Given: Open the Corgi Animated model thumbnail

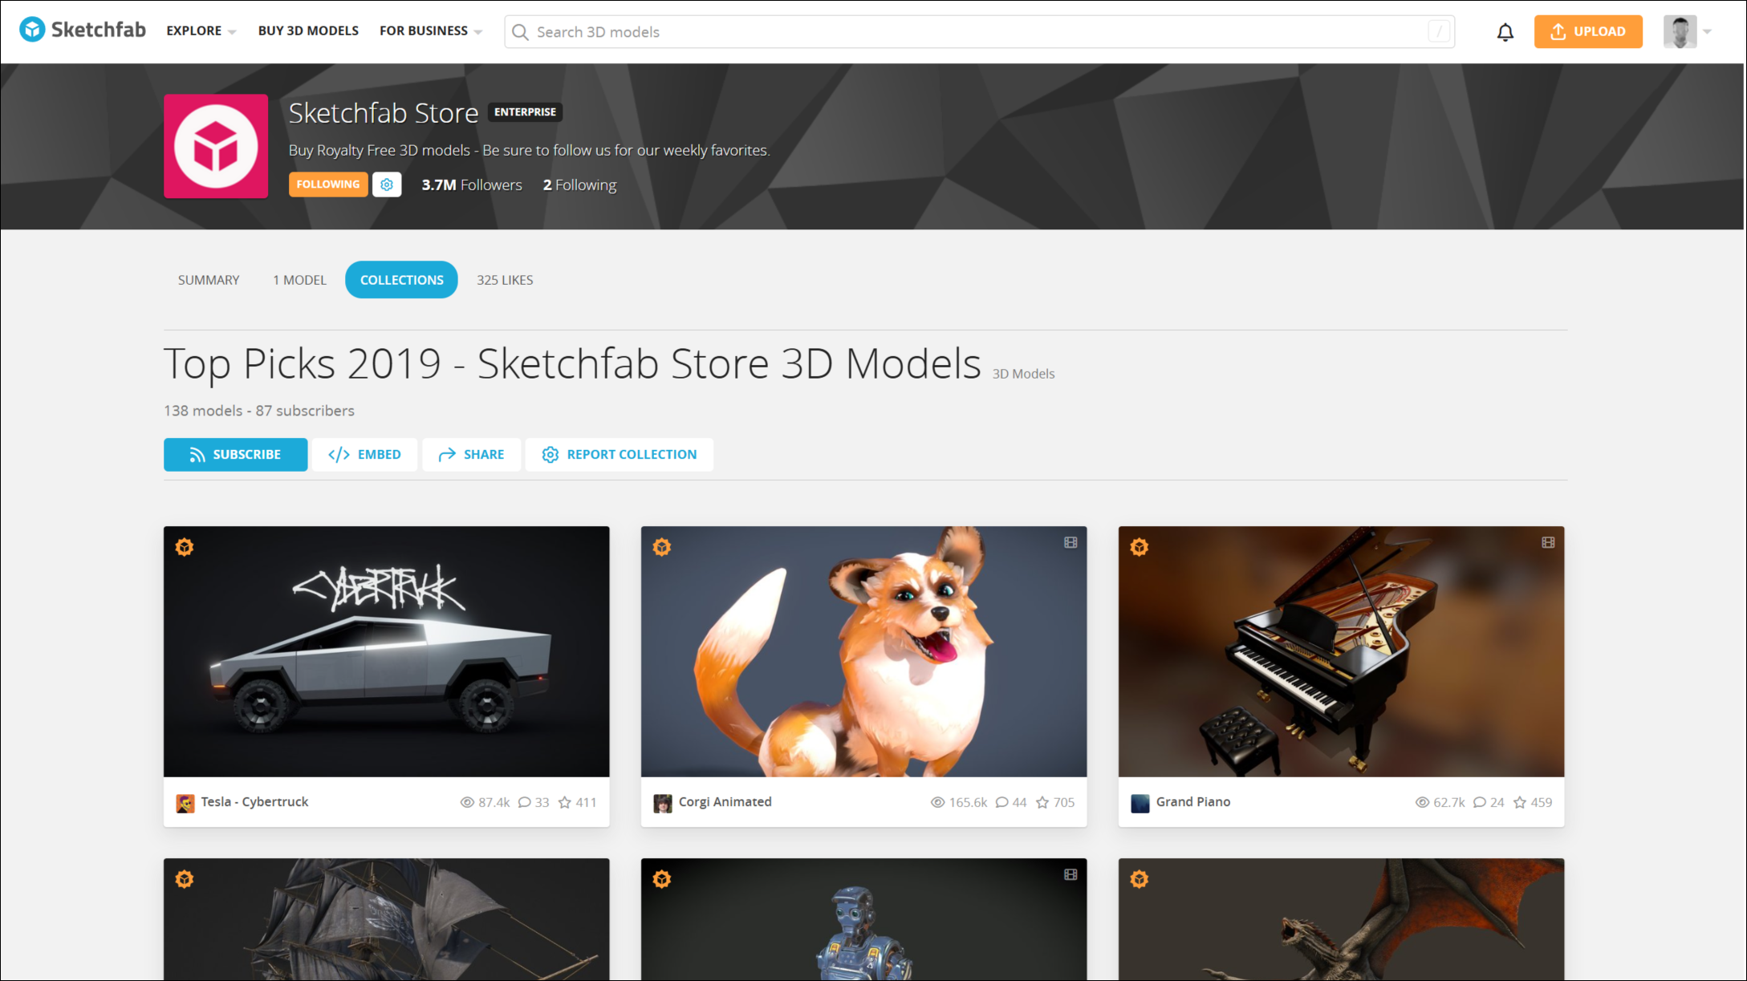Looking at the screenshot, I should point(863,651).
